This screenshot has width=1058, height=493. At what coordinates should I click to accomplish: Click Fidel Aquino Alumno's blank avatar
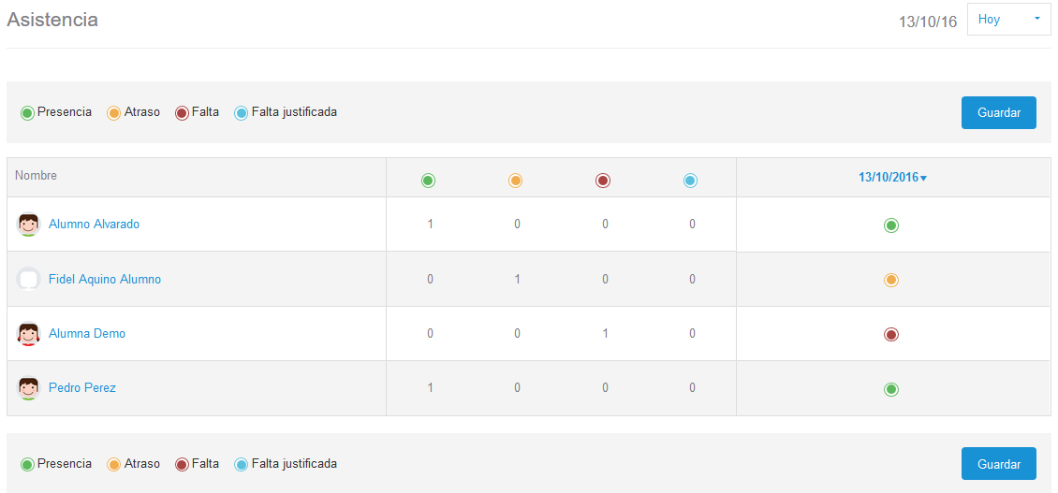pyautogui.click(x=29, y=279)
